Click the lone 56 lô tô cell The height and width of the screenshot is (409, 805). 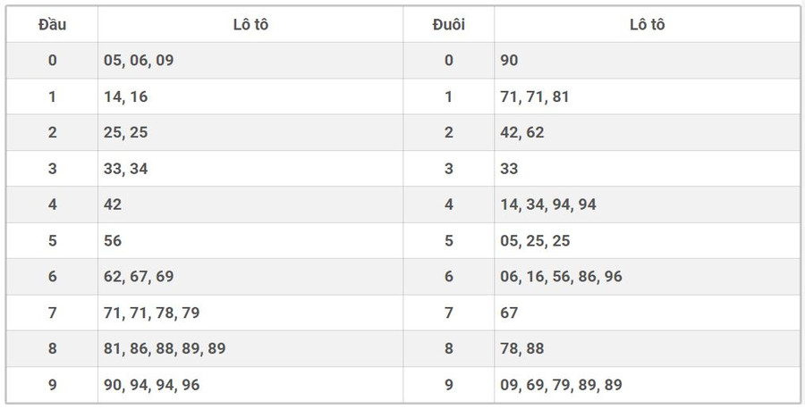click(x=113, y=241)
